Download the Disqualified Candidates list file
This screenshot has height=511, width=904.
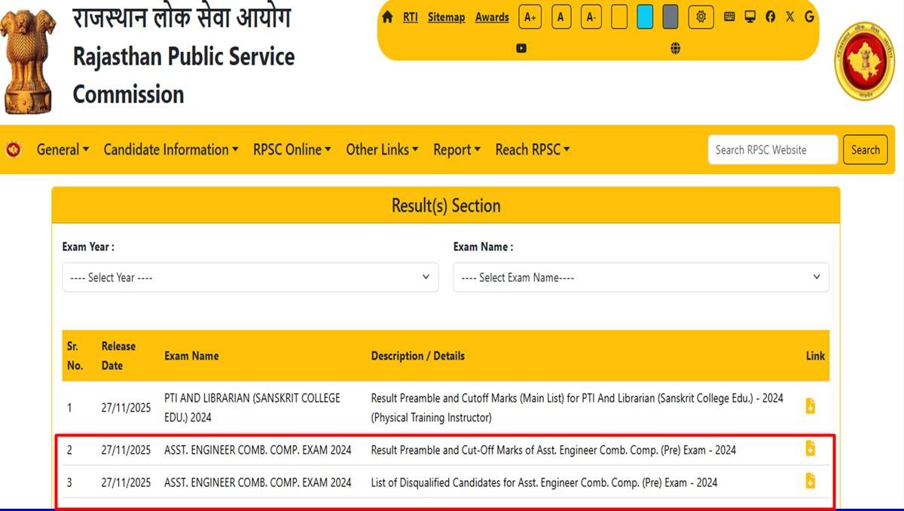pos(811,481)
